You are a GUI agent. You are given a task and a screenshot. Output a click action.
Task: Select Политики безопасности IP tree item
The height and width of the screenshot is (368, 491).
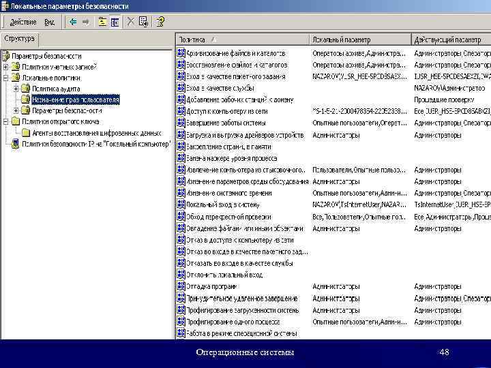96,144
